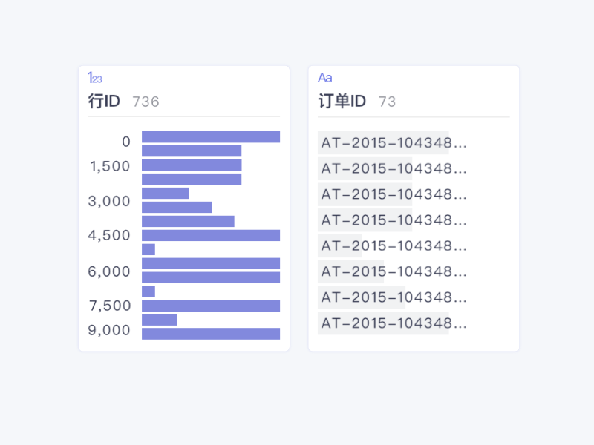The height and width of the screenshot is (445, 594).
Task: Select the 行ID column title
Action: pyautogui.click(x=104, y=102)
